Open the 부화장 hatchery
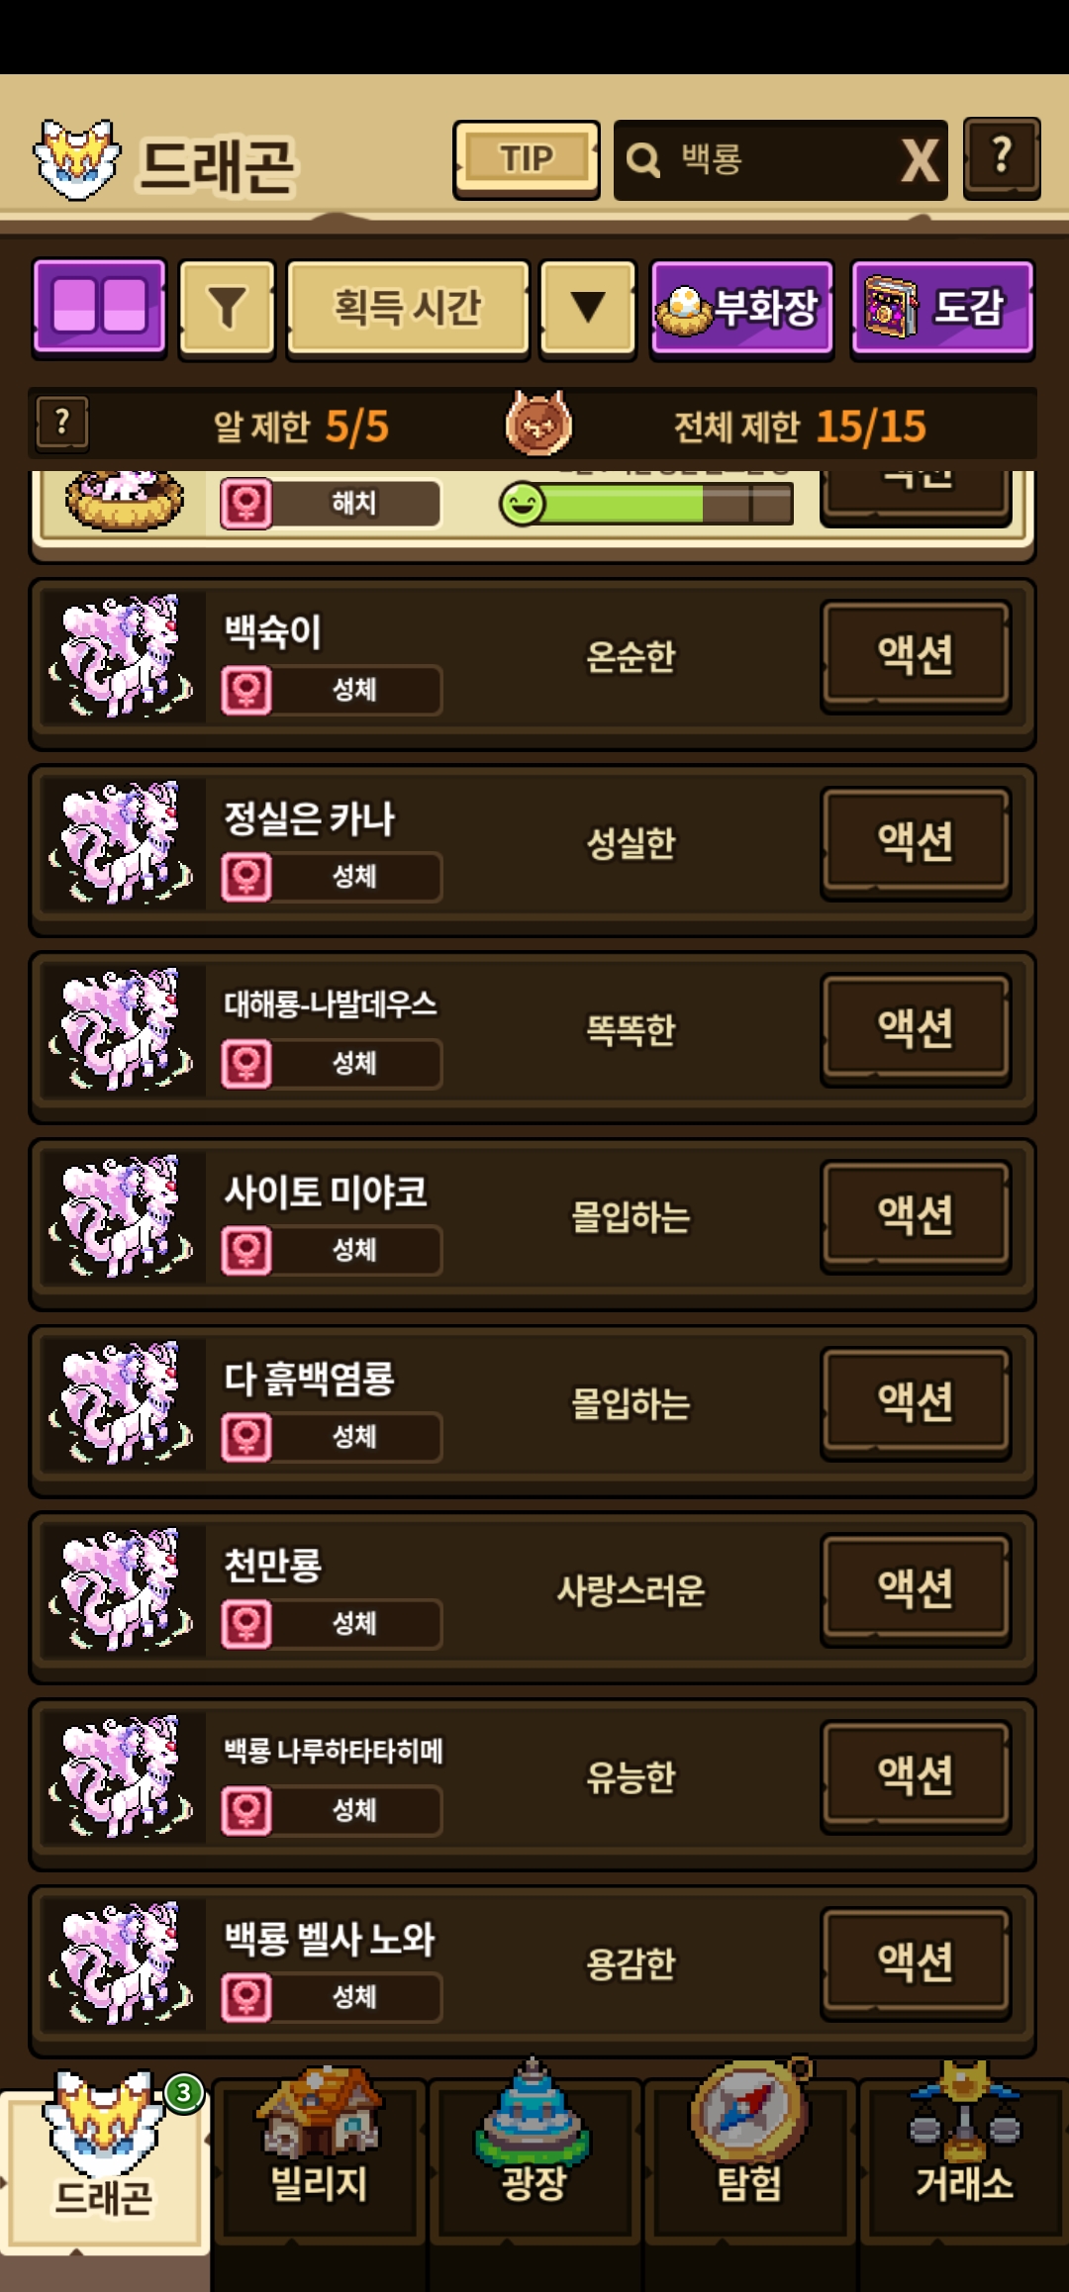 coord(741,307)
